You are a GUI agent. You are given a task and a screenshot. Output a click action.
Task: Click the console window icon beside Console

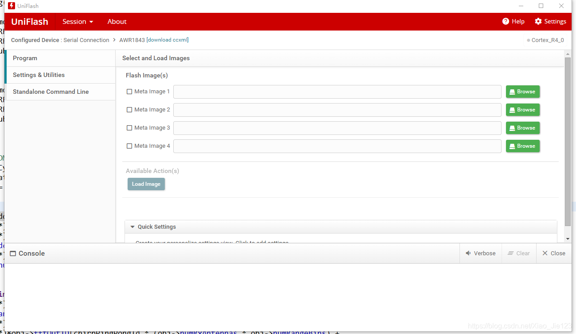(13, 253)
